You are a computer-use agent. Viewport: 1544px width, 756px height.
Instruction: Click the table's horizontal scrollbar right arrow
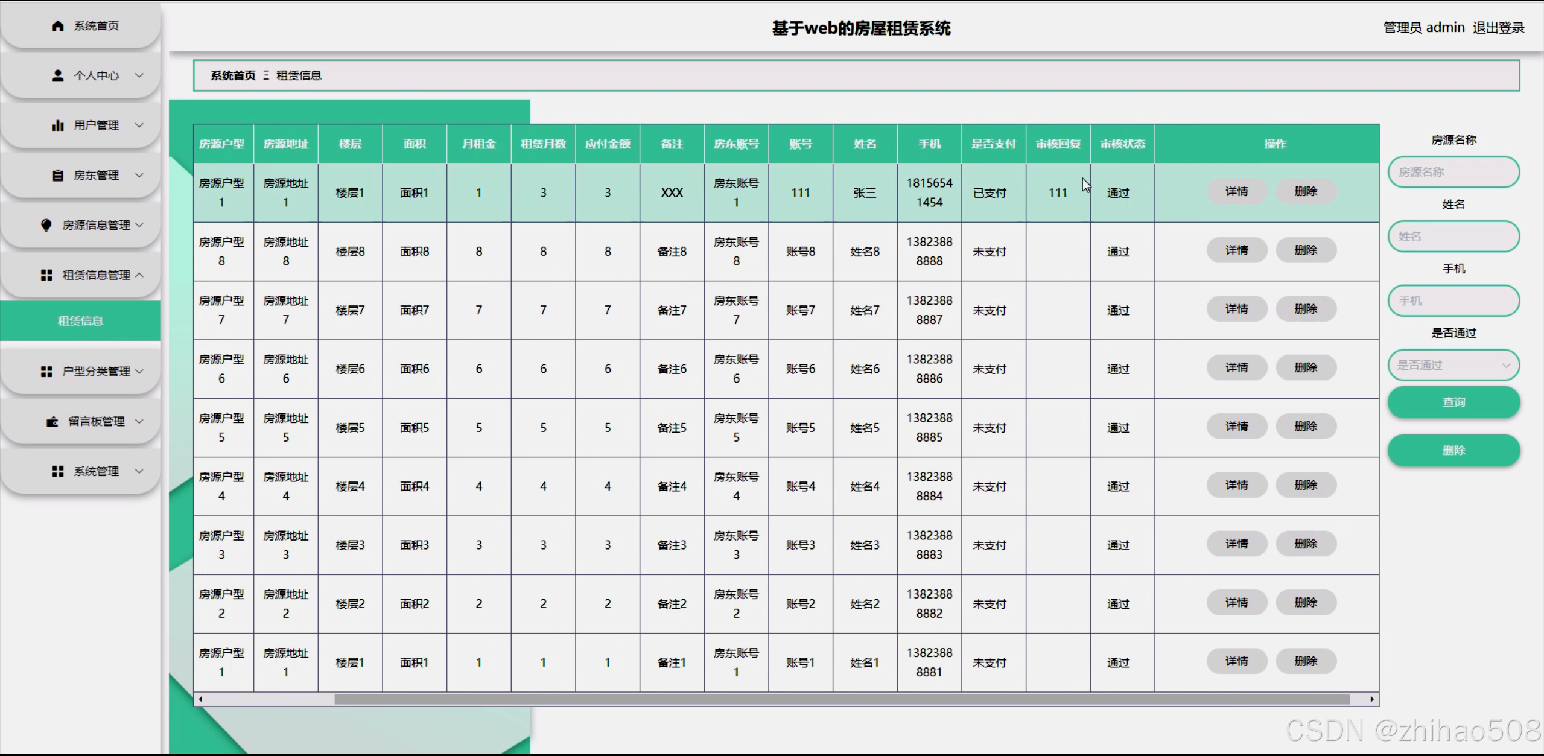[x=1372, y=699]
